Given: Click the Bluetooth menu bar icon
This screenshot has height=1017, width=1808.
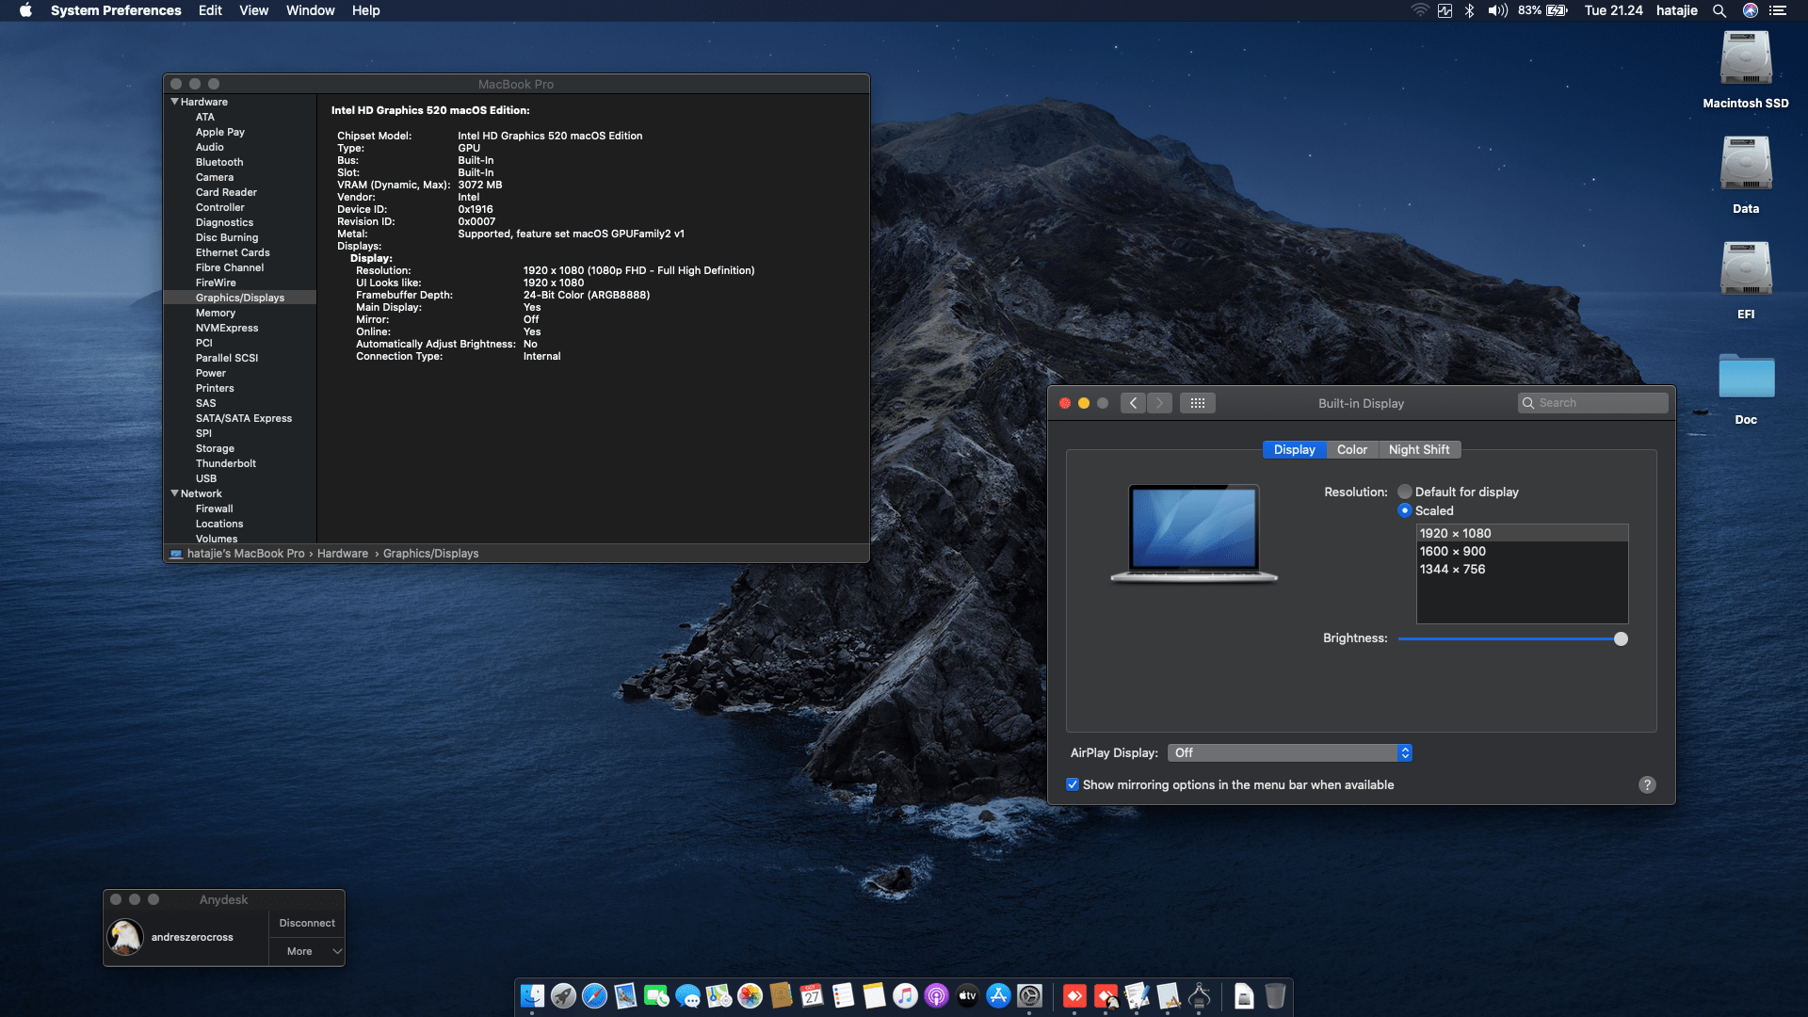Looking at the screenshot, I should click(x=1469, y=10).
